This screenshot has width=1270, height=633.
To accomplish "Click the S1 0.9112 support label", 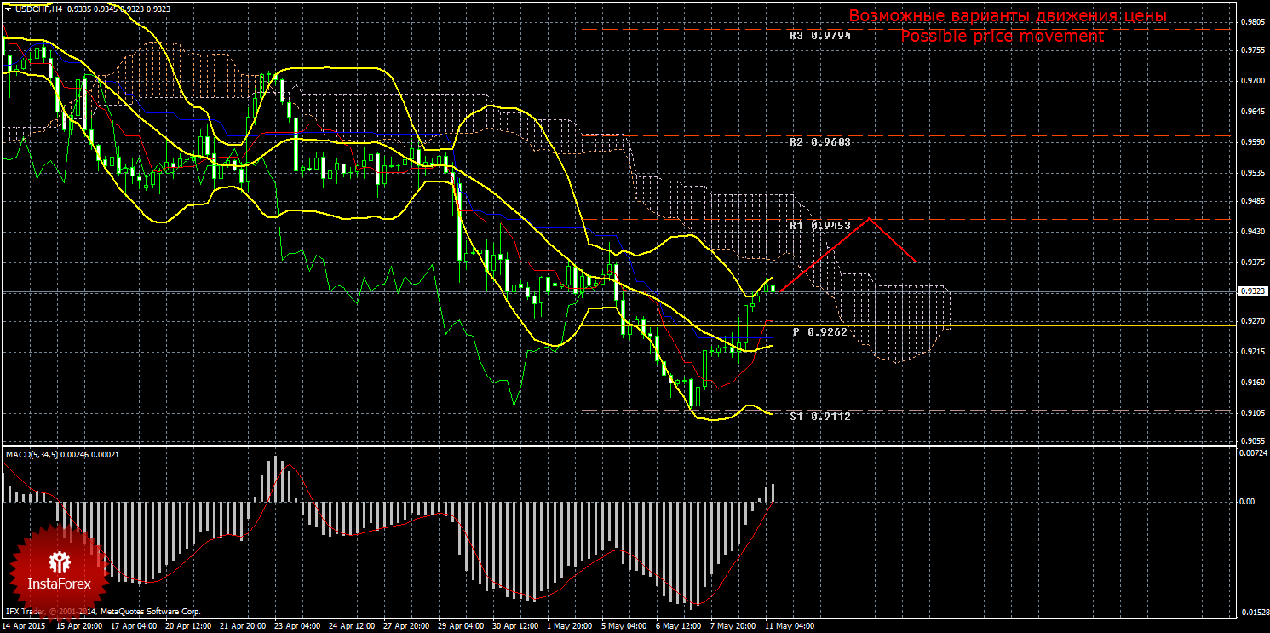I will 819,417.
